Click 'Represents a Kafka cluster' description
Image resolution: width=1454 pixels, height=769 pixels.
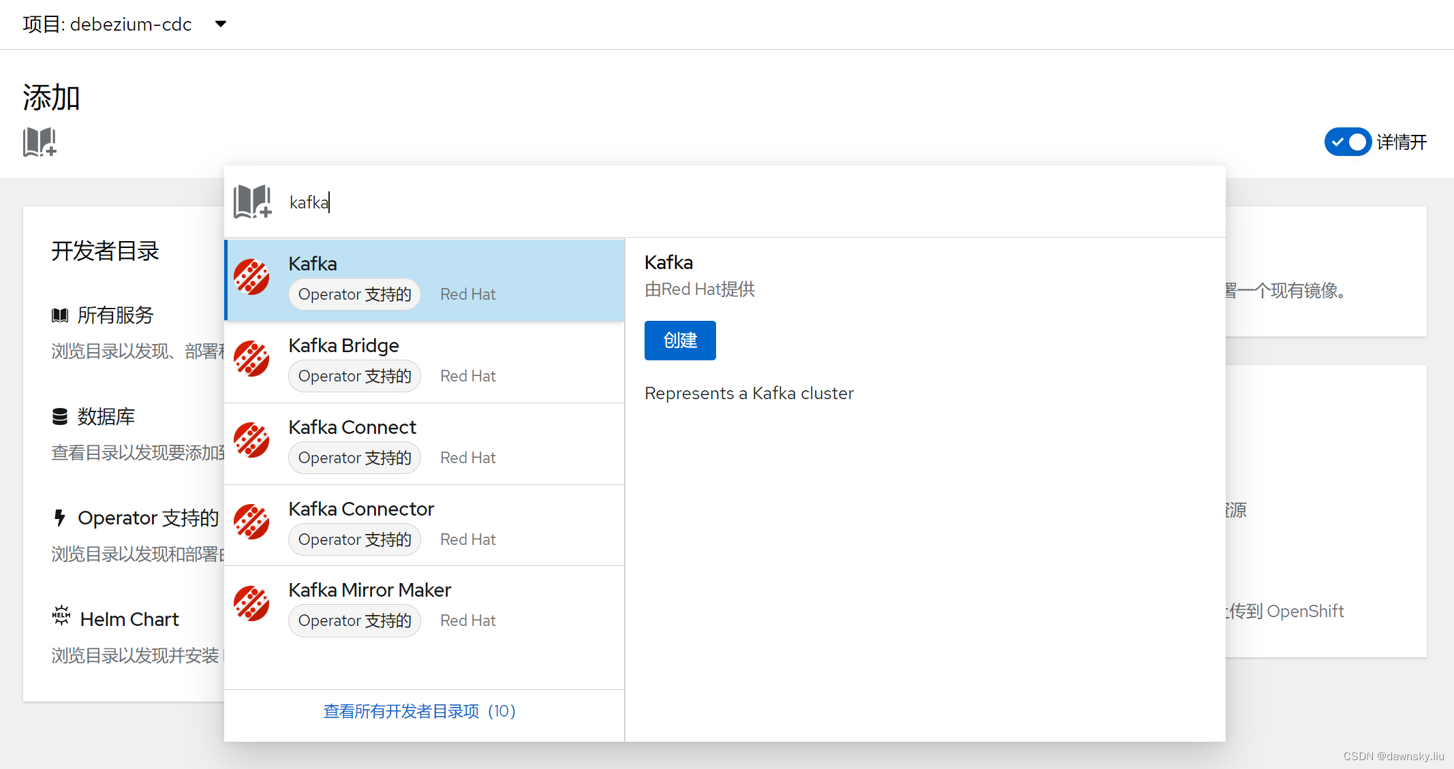click(x=749, y=393)
